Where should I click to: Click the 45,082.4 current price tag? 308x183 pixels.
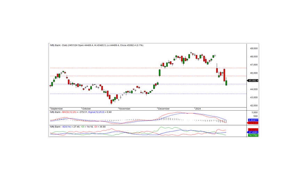(253, 81)
